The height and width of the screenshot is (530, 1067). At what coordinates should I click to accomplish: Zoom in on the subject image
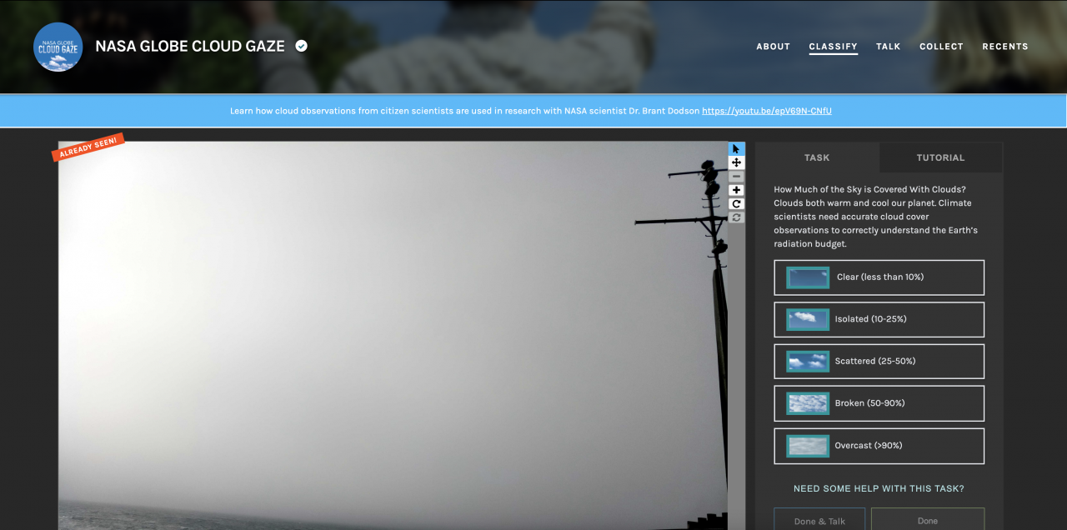tap(737, 190)
